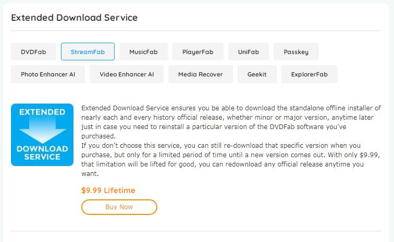Click the Extended Download Service heading
The width and height of the screenshot is (394, 242).
click(x=74, y=18)
